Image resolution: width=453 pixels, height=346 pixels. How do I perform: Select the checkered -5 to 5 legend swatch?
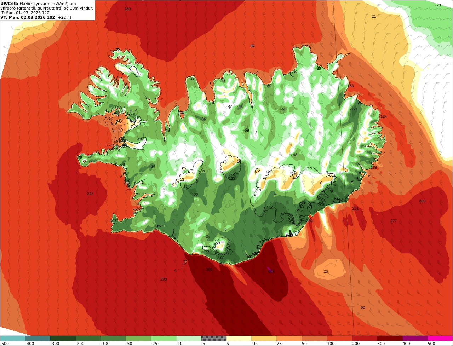pyautogui.click(x=214, y=338)
